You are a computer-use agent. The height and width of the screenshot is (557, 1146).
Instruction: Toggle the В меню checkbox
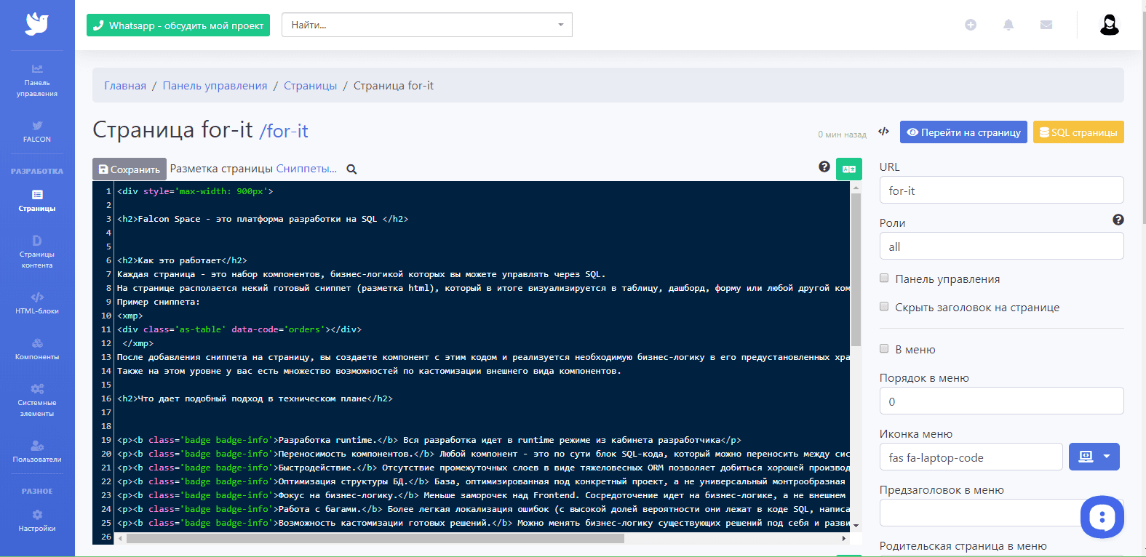884,349
